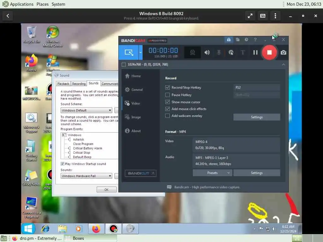Select Bandicam screen recording mode button
Viewport: 323px width, 242px height.
(129, 53)
